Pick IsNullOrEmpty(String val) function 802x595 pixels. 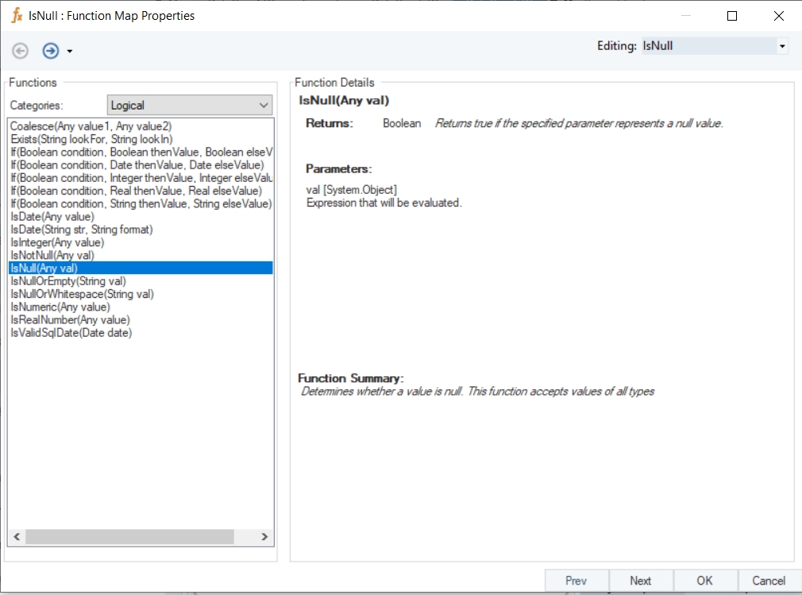[x=68, y=280]
